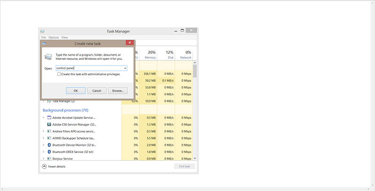Expand the Adobe Acrobat Update Service row
The image size is (375, 191).
click(x=43, y=118)
